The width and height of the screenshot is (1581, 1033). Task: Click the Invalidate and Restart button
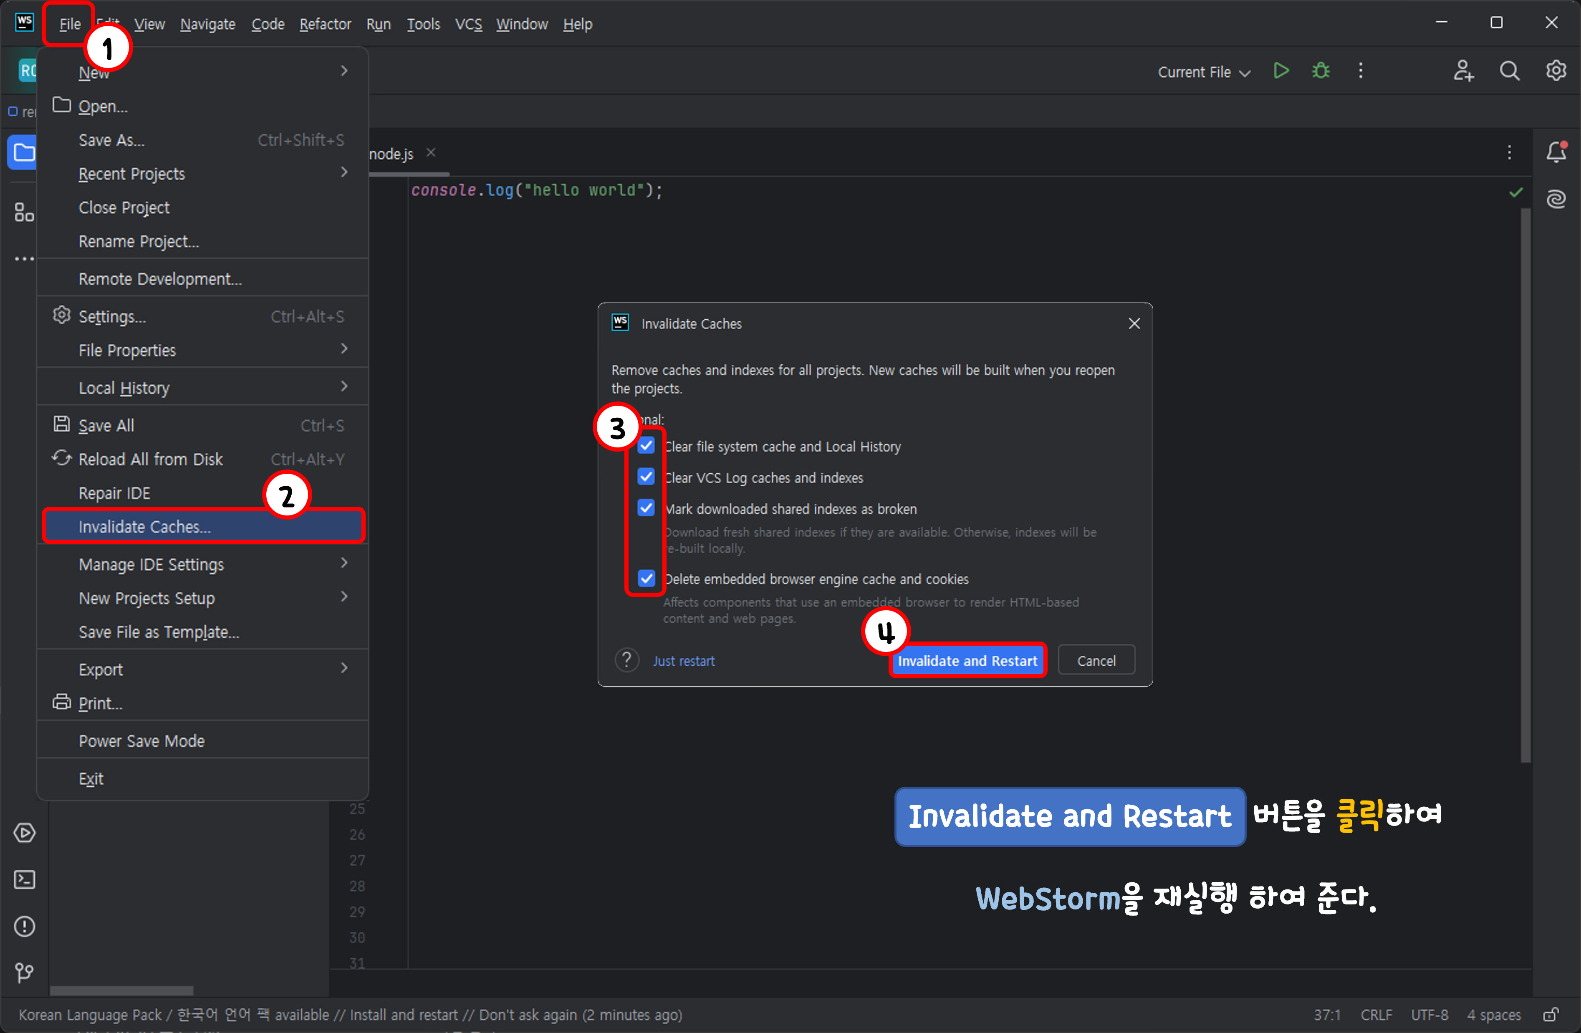tap(967, 660)
